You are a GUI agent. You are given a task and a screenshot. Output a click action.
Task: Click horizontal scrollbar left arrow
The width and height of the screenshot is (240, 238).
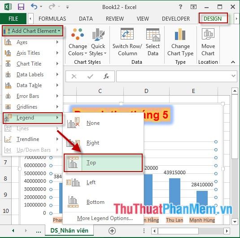pyautogui.click(x=154, y=231)
